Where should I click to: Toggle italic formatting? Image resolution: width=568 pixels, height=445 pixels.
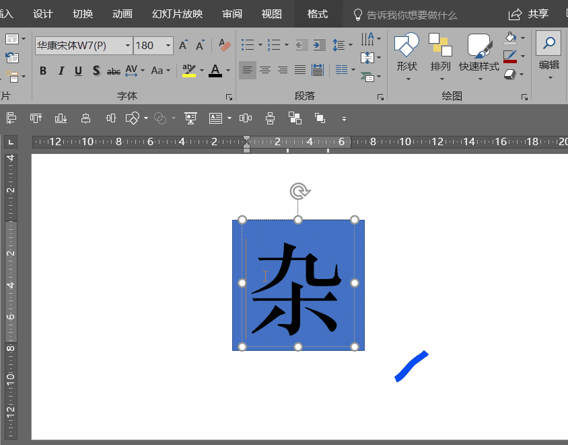tap(61, 71)
